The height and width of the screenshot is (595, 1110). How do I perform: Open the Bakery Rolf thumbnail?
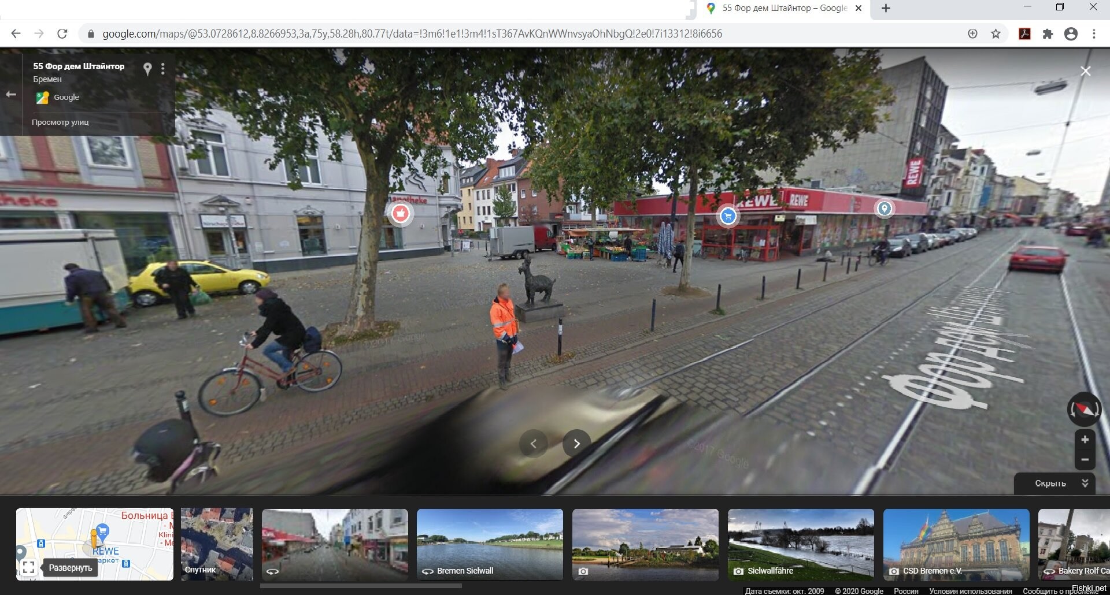[1074, 544]
